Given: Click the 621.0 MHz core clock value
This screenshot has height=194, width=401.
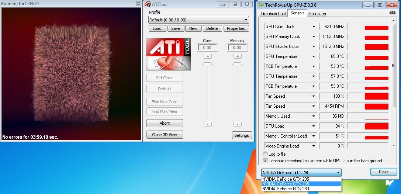Looking at the screenshot, I should (332, 27).
